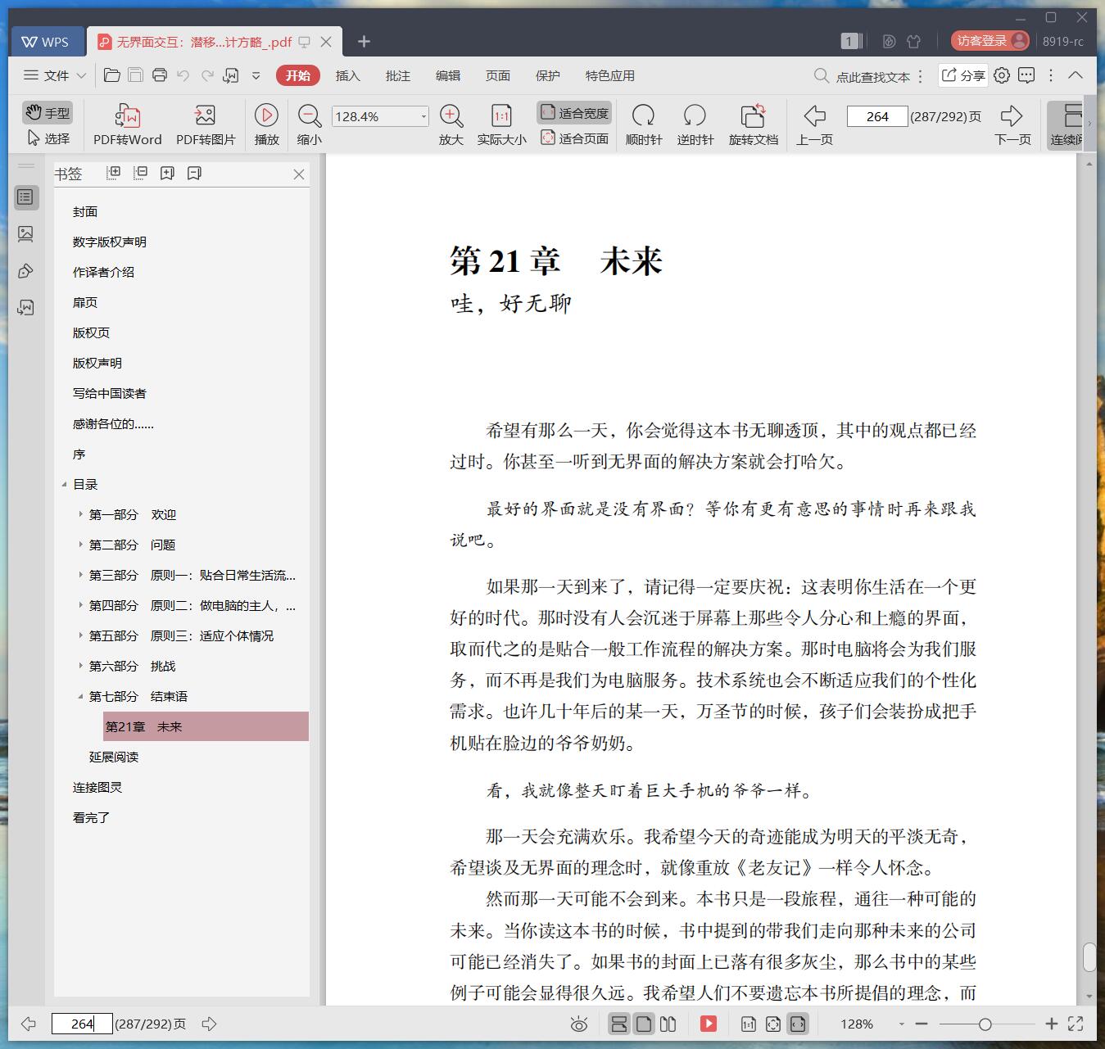
Task: Click the 分享 share button
Action: tap(963, 75)
